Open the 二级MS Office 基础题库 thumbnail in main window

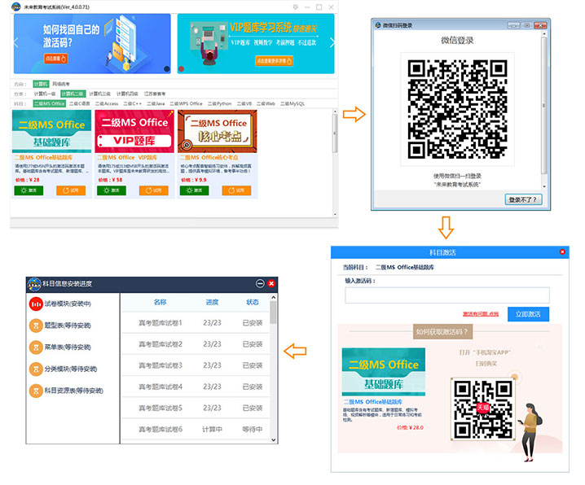[51, 131]
